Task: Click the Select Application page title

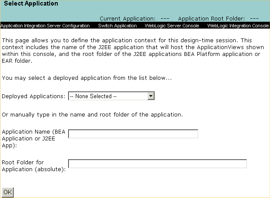Action: [x=31, y=3]
